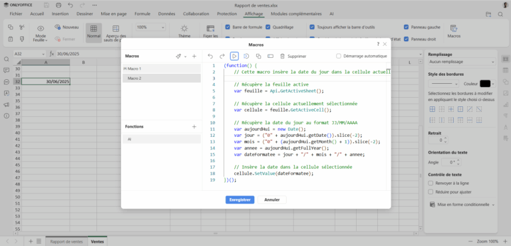Open the chat icon in left sidebar
The image size is (511, 246).
click(x=6, y=82)
